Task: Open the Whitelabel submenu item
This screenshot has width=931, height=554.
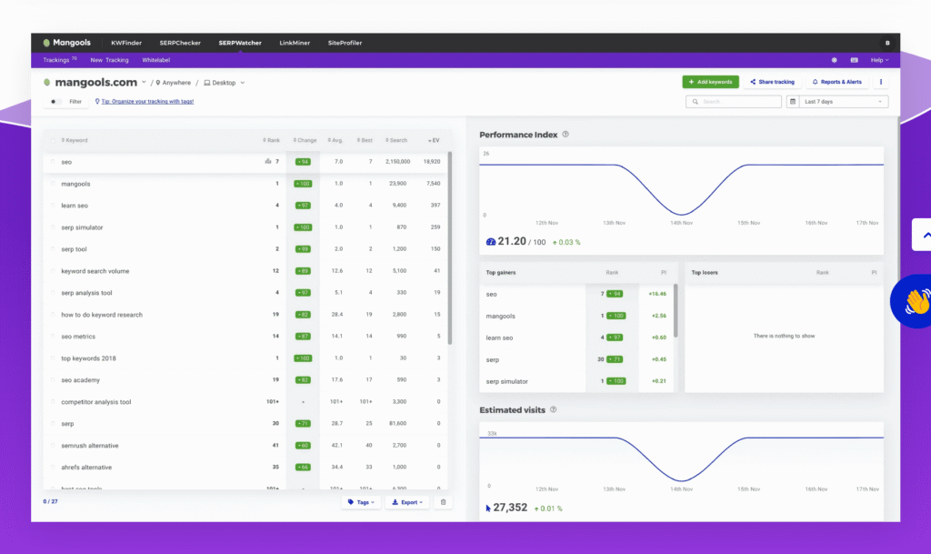Action: point(156,60)
